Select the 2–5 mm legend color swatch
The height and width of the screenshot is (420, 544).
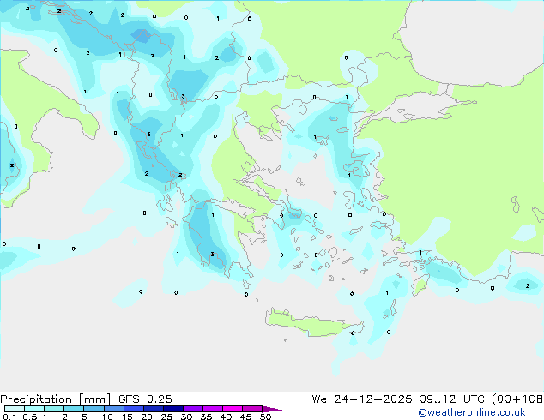(74, 409)
